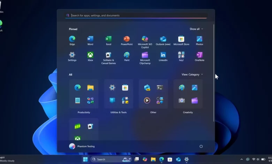Click the Utilities & Tools category label
Viewport: 272px width, 164px height.
119,112
